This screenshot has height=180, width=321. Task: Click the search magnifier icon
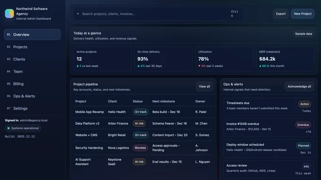tap(78, 14)
